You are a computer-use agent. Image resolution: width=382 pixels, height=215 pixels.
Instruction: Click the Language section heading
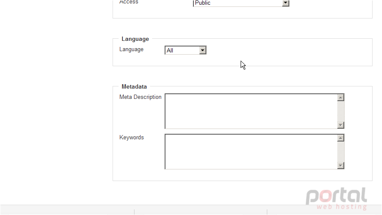tap(135, 39)
